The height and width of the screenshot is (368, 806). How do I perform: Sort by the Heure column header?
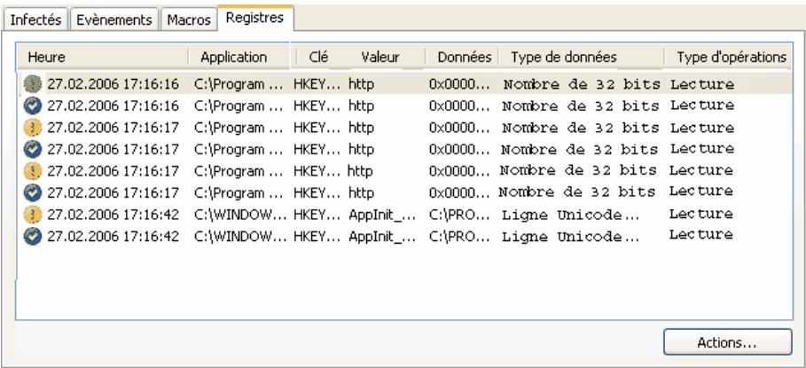coord(102,57)
